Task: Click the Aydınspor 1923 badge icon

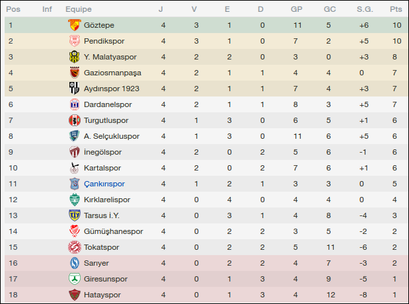Action: coord(74,89)
